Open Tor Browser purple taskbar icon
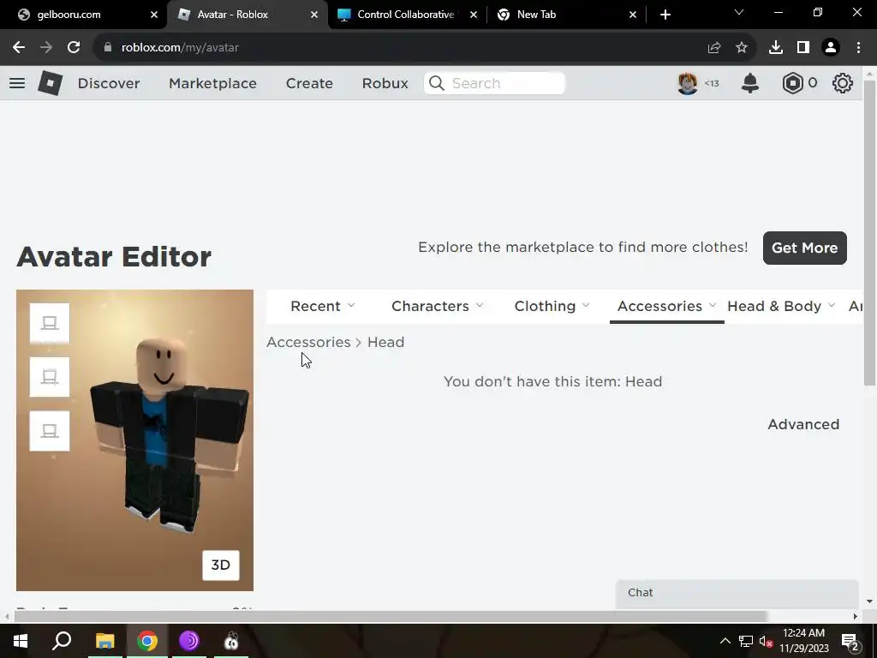The width and height of the screenshot is (877, 658). 189,641
